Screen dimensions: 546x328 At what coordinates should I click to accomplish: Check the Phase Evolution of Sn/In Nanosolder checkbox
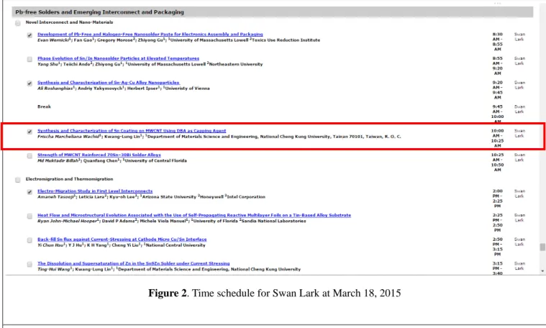tap(29, 59)
